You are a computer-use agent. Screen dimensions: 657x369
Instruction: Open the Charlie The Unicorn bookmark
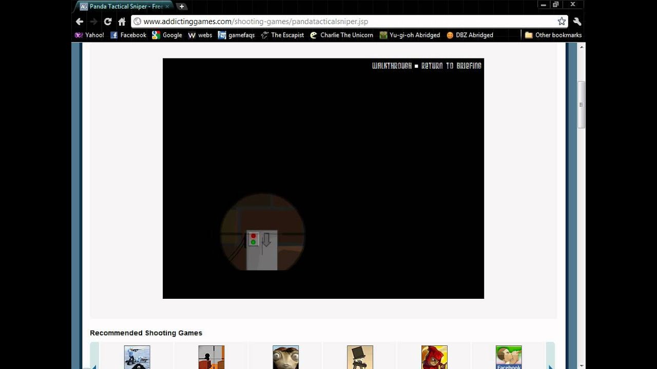coord(341,35)
